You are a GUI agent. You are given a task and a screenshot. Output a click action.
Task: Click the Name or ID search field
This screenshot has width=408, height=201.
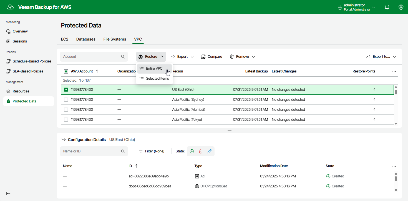(x=94, y=151)
